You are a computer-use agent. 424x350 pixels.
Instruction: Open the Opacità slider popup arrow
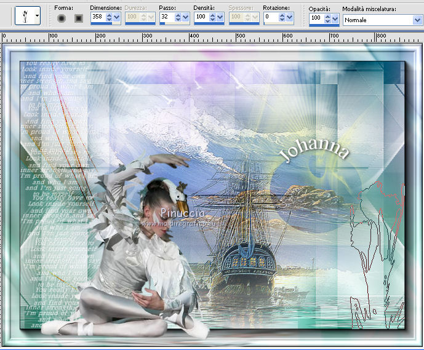(x=335, y=18)
